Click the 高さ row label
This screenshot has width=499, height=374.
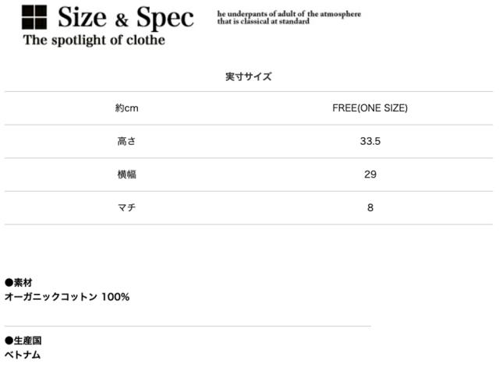coord(126,142)
